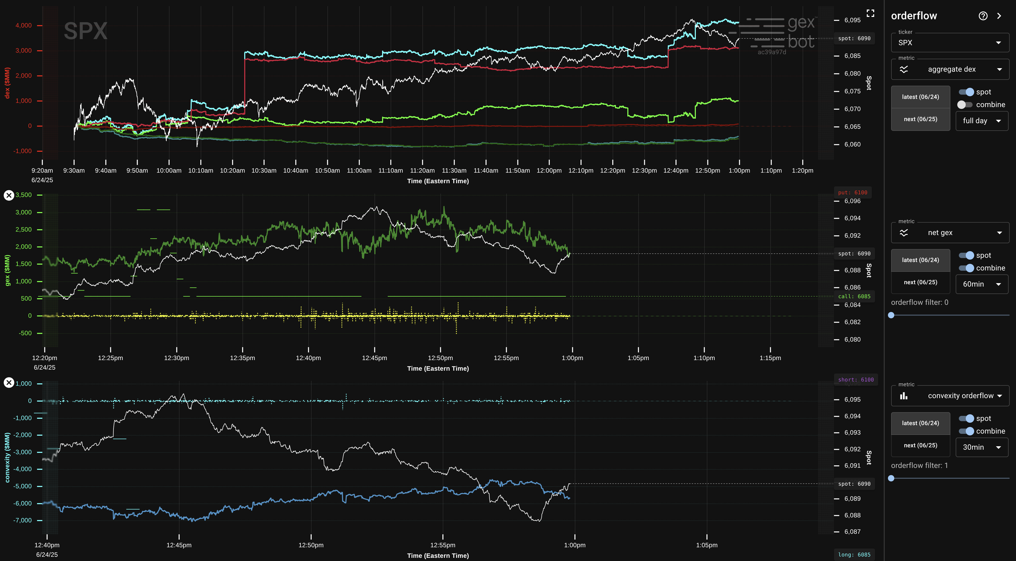Collapse the orderflow panel with the chevron arrow
The height and width of the screenshot is (561, 1016).
coord(999,16)
